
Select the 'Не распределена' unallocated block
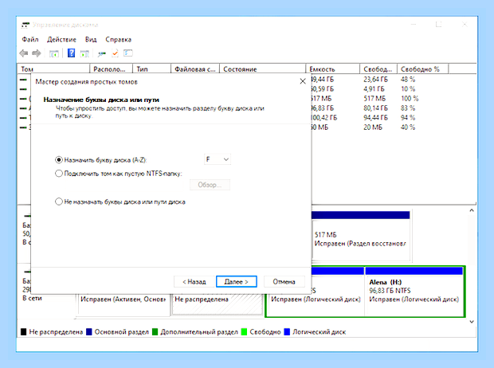pyautogui.click(x=218, y=304)
